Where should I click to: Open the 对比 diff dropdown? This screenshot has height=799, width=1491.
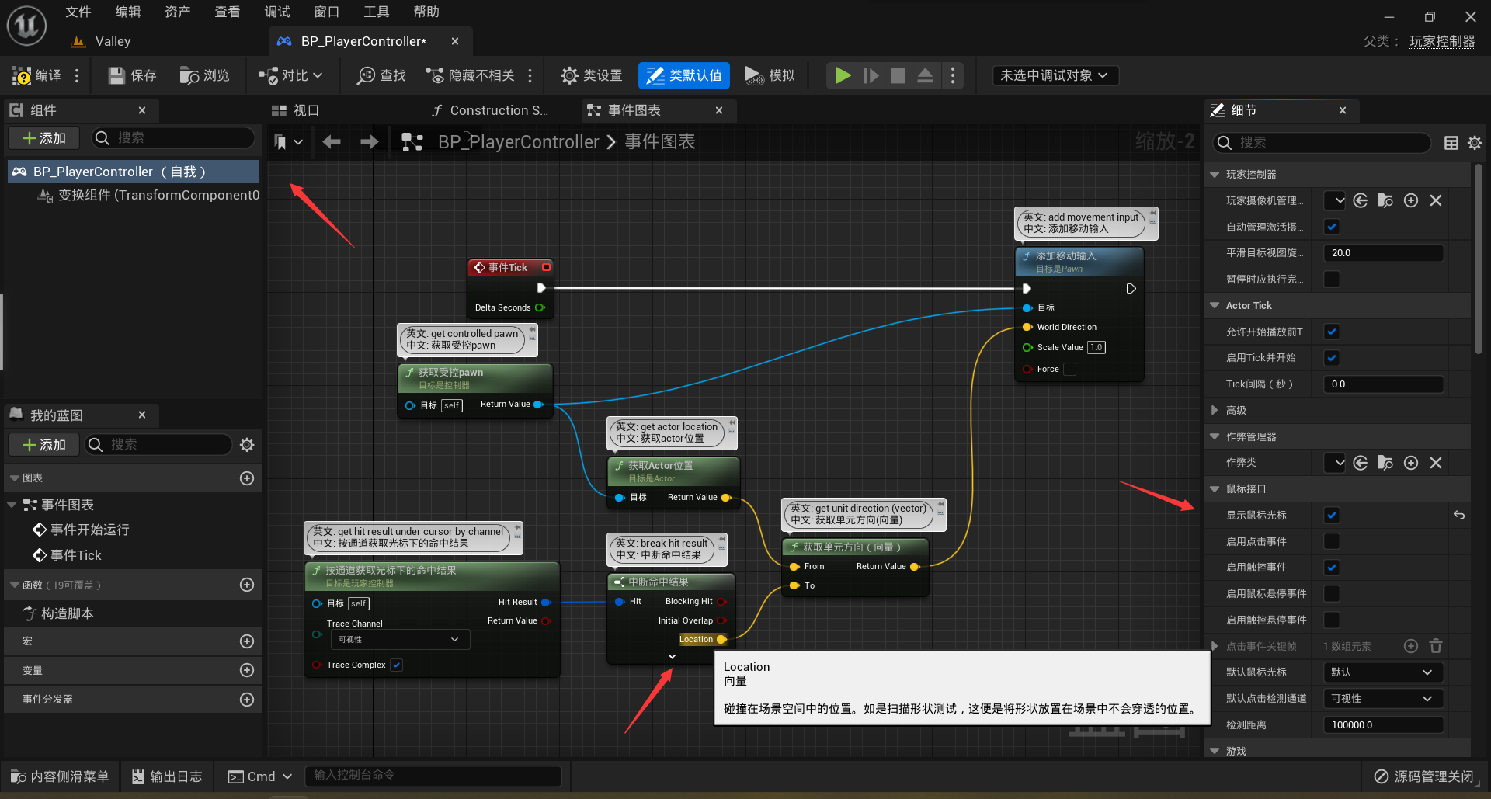(x=290, y=75)
